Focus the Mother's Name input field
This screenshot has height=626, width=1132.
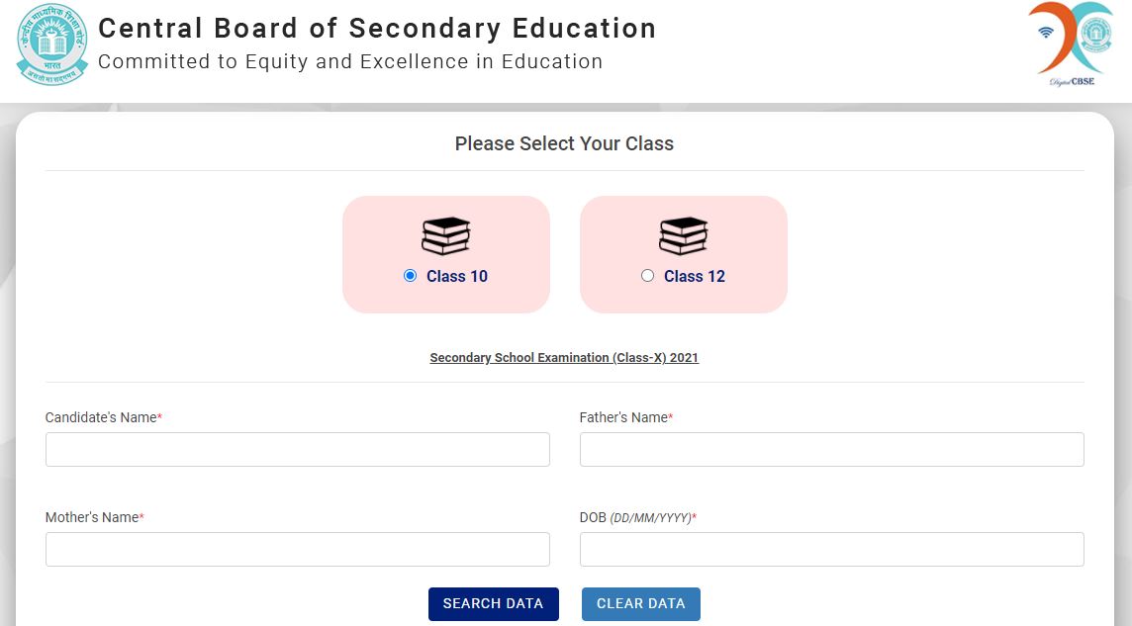coord(298,550)
